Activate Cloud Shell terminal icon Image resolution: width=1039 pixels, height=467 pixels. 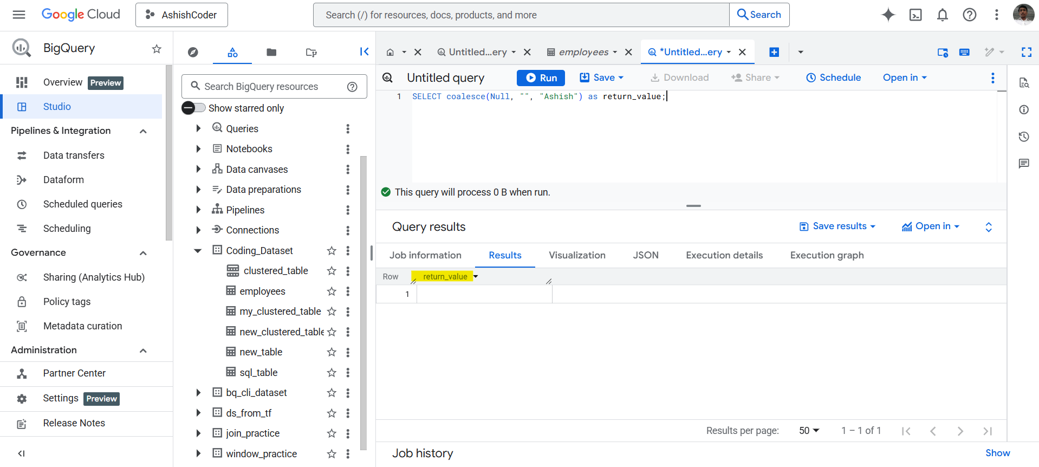(x=915, y=15)
